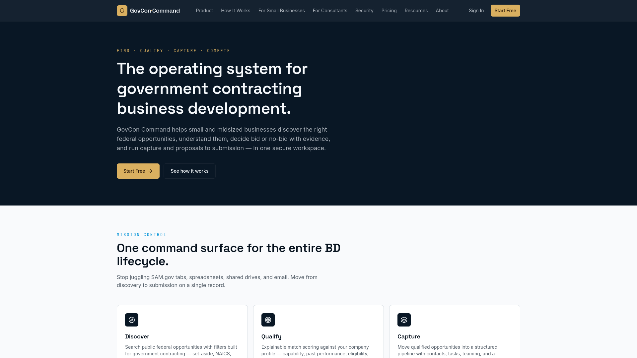This screenshot has height=358, width=637.
Task: Click the Qualify target icon
Action: (268, 320)
